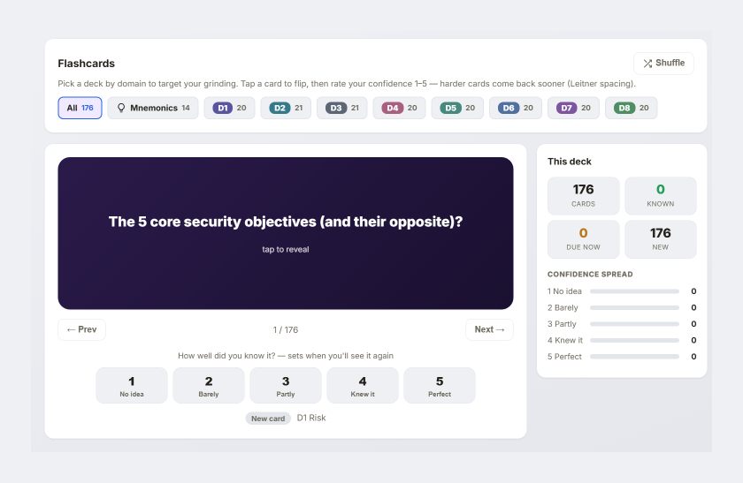Go to the previous card
Image resolution: width=743 pixels, height=483 pixels.
pos(82,329)
